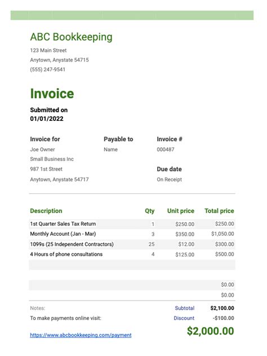
Task: Click the Description column header
Action: tap(46, 211)
